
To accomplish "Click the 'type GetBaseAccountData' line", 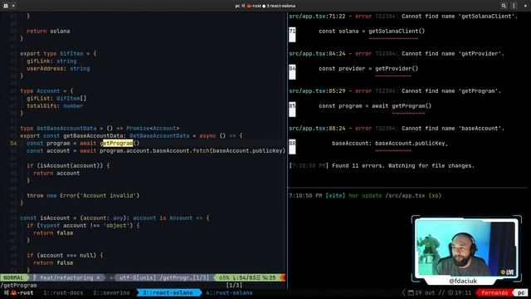I will [x=100, y=128].
